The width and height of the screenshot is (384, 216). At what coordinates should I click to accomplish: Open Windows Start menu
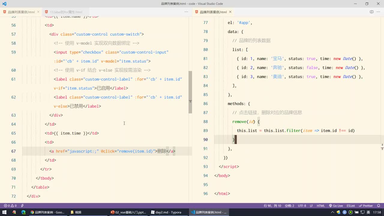4,212
